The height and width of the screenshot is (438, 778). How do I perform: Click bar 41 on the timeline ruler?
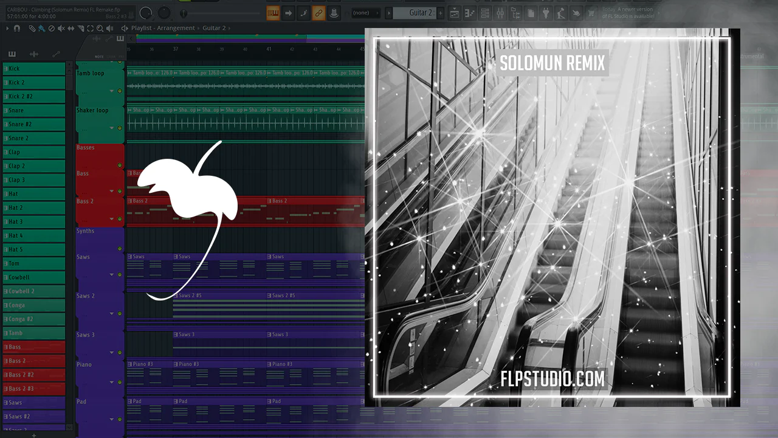269,49
